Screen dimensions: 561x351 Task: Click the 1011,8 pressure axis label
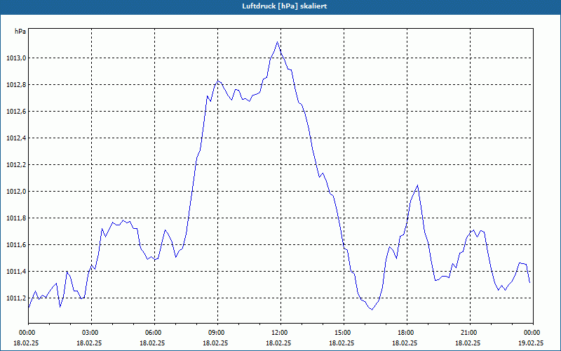(x=16, y=218)
